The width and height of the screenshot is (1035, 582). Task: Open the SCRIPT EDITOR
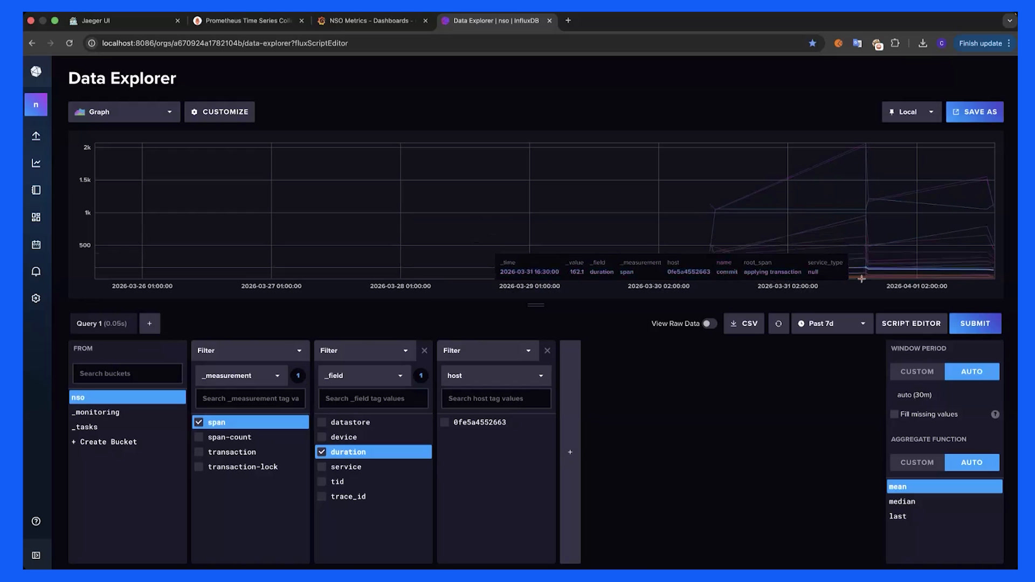click(911, 323)
